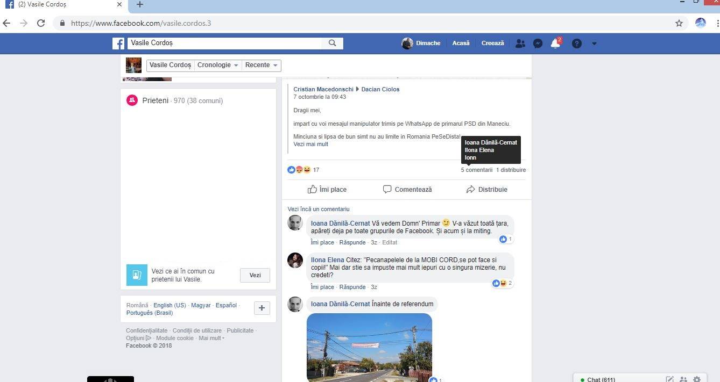Open the commented street photo thumbnail
Screen dimensions: 720x382
click(369, 347)
